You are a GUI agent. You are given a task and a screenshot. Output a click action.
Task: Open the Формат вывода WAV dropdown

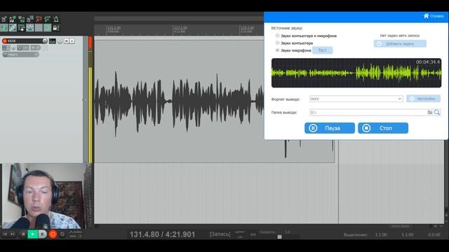tap(356, 99)
